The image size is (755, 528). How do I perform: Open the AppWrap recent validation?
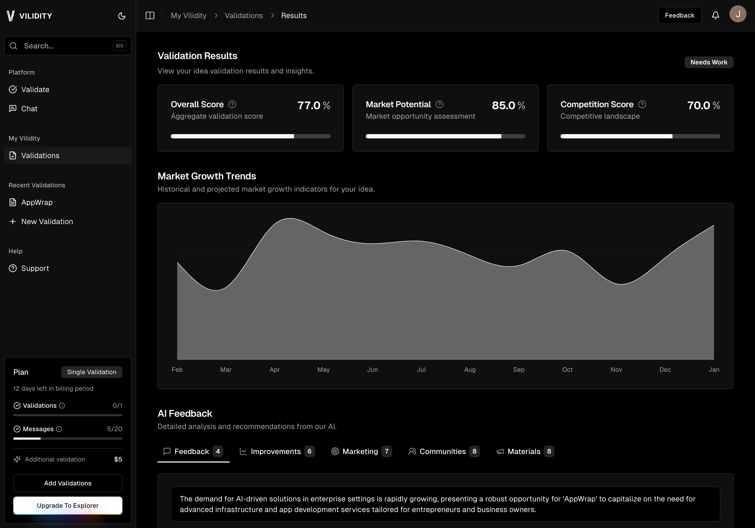(x=36, y=202)
